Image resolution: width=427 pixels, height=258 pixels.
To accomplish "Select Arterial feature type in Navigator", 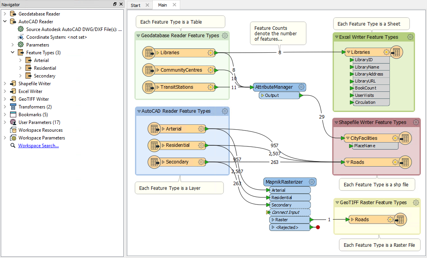I will click(x=41, y=60).
